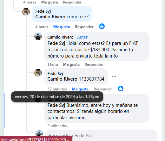Open 'Fede Svj' author name on first comment
The height and width of the screenshot is (141, 165).
tap(43, 11)
